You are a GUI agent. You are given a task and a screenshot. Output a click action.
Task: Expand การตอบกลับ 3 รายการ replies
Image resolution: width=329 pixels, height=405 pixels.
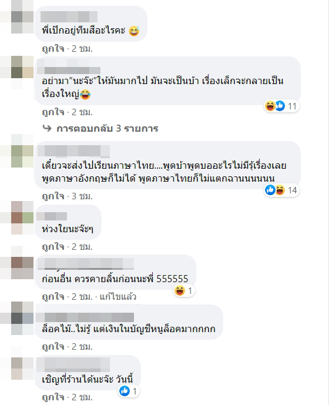click(107, 128)
